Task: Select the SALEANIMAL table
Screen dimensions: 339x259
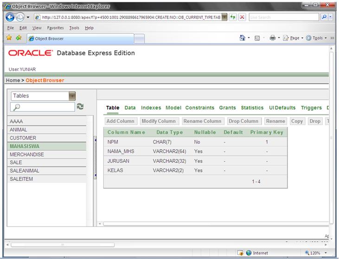Action: tap(47, 171)
